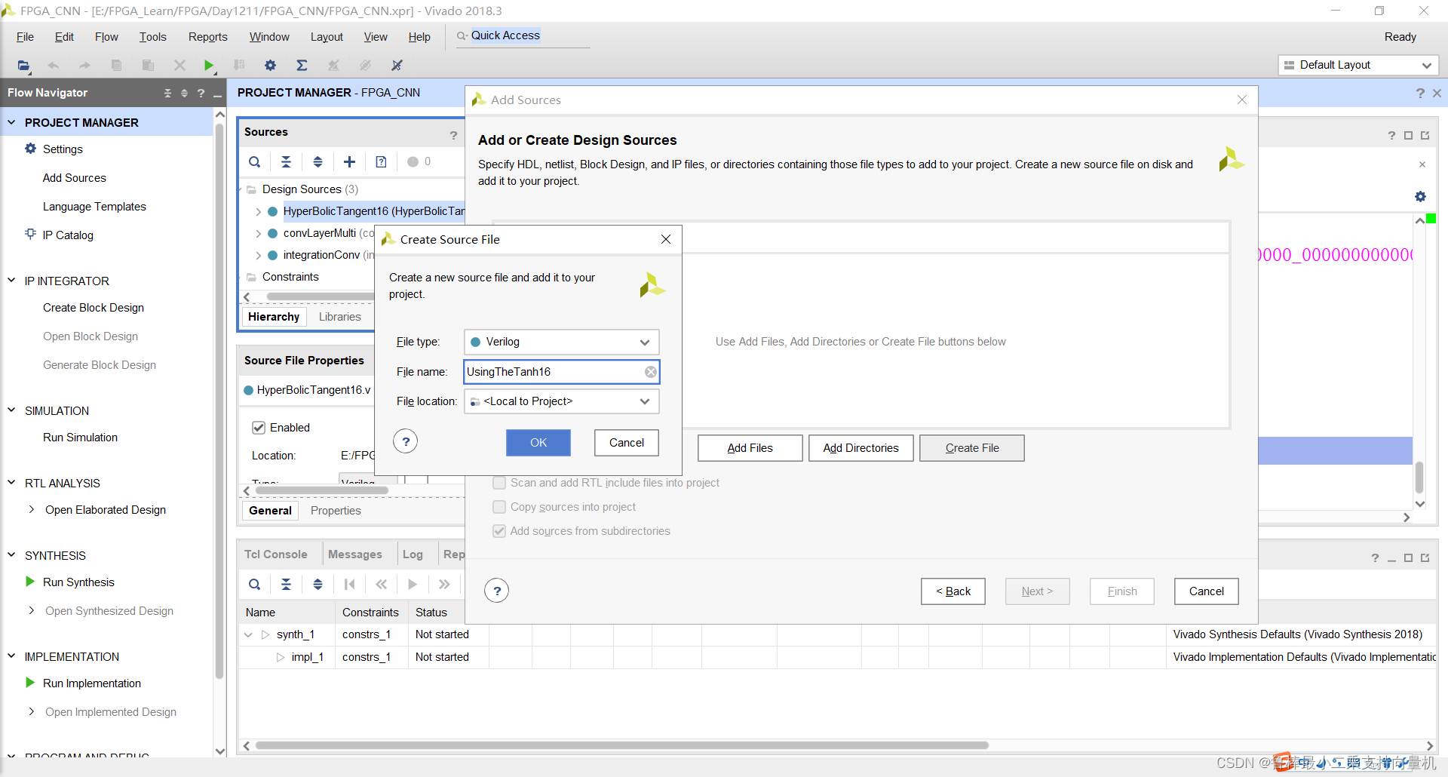This screenshot has width=1448, height=777.
Task: Toggle Add sources from subdirectories checkbox
Action: (x=499, y=531)
